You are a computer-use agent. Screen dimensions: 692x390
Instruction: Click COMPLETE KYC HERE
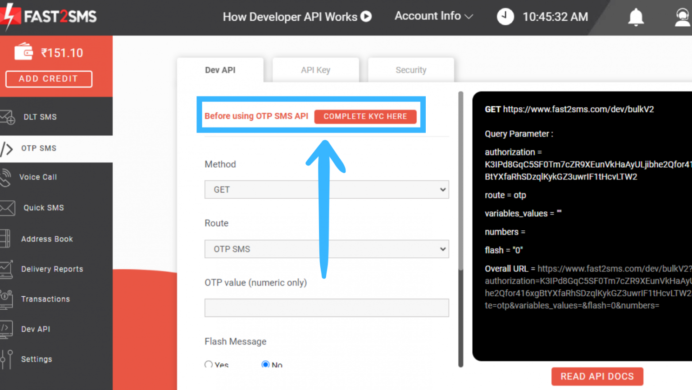coord(365,116)
